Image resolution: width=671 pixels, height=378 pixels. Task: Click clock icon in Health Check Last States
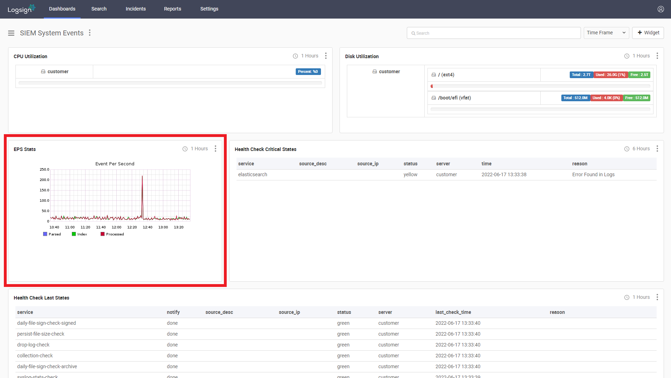pos(627,297)
